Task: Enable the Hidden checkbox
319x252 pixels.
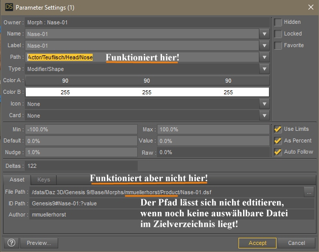Action: click(x=278, y=22)
